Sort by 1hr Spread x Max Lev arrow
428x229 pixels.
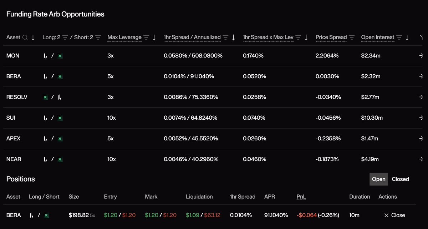pos(306,38)
